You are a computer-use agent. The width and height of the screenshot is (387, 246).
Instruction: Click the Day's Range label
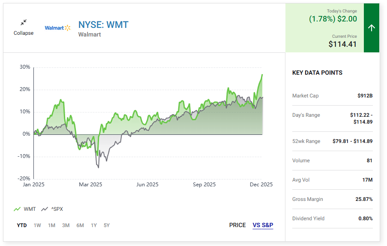[x=306, y=115]
